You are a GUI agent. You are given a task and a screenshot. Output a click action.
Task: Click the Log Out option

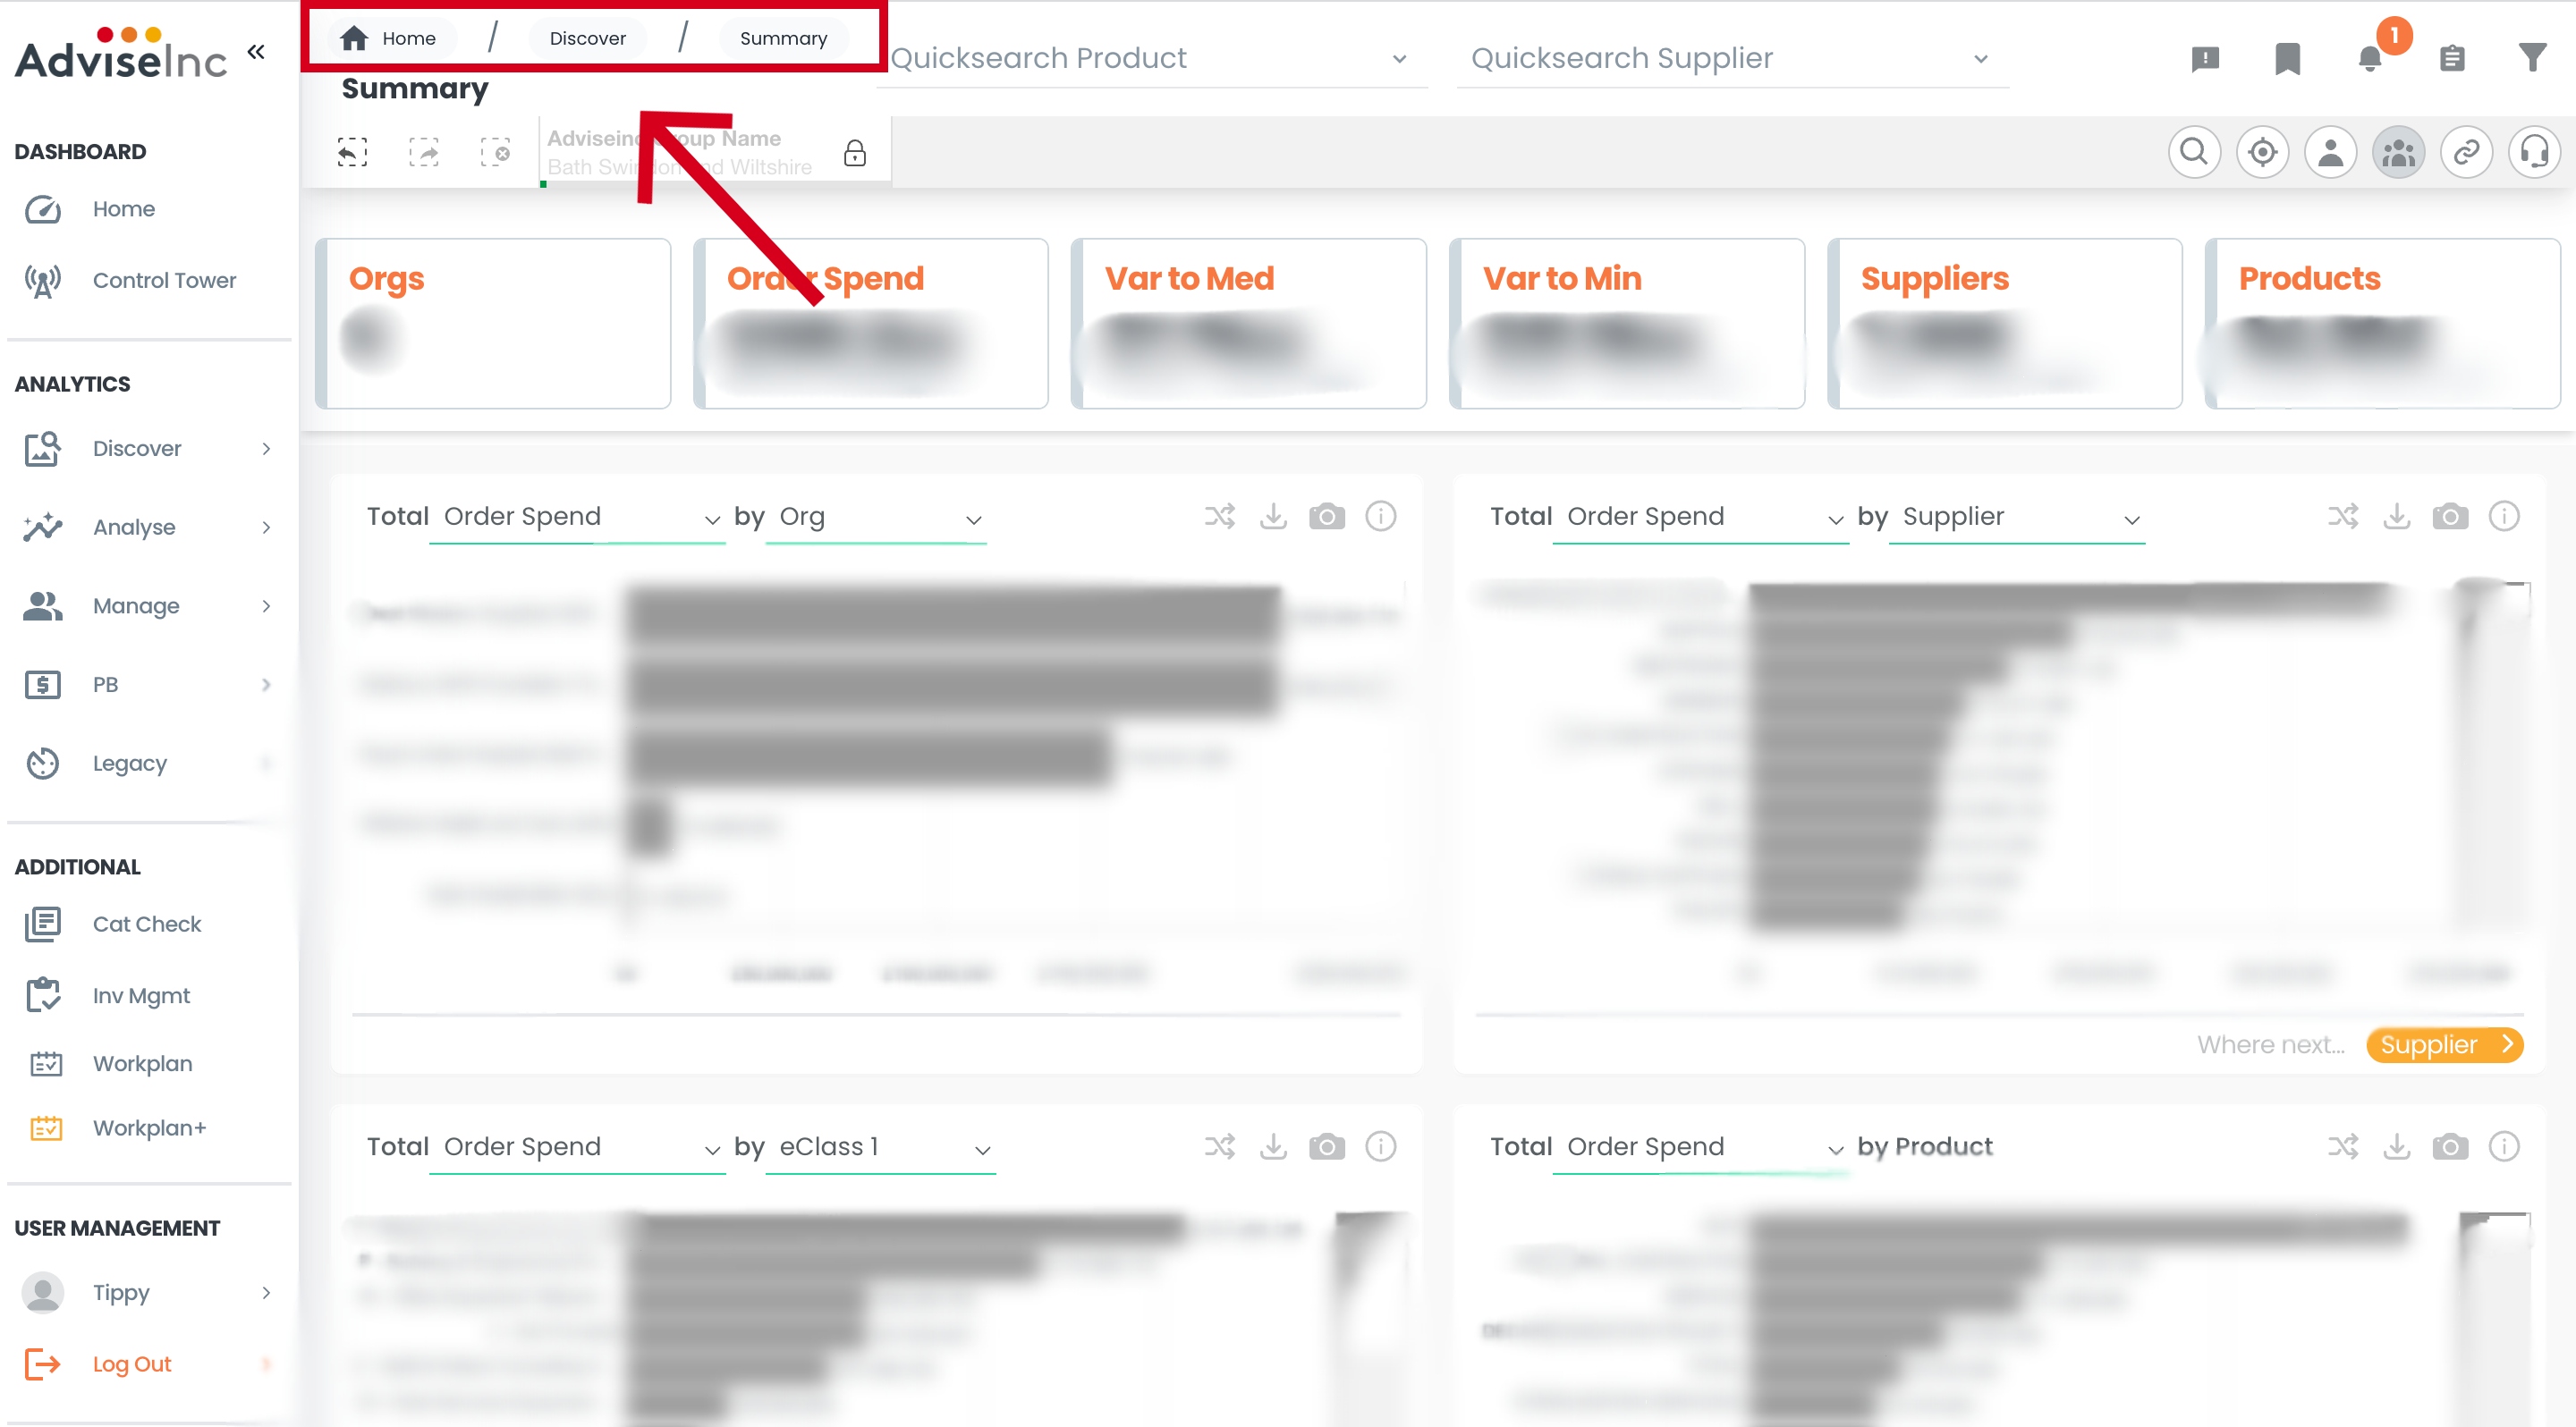pyautogui.click(x=131, y=1364)
